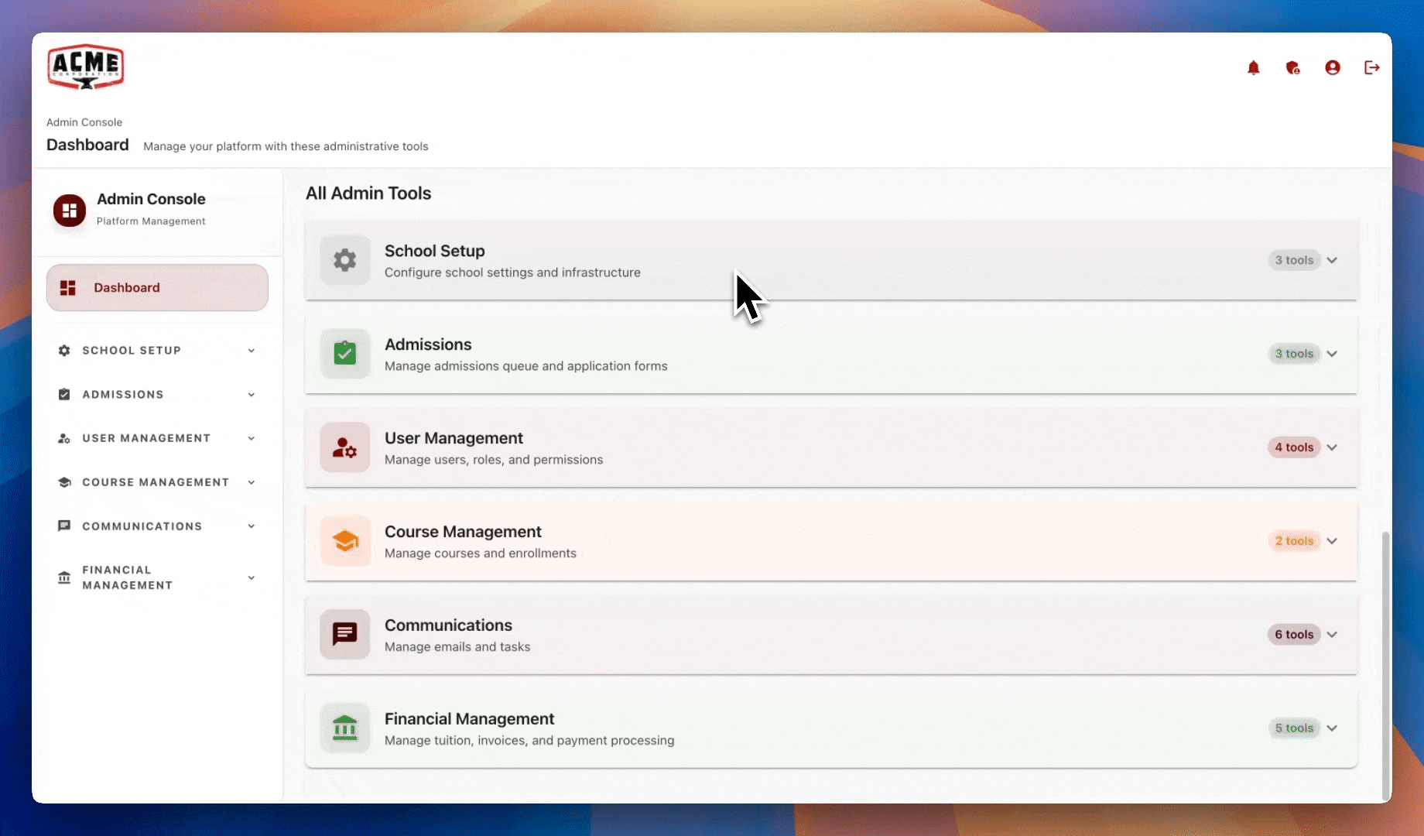Screen dimensions: 1424x836
Task: Click the '6 tools' badge on Communications
Action: 1294,635
